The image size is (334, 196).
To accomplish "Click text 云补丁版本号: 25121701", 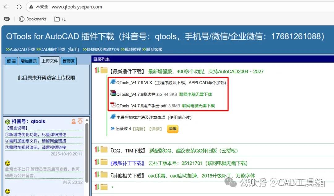I will point(175,163).
